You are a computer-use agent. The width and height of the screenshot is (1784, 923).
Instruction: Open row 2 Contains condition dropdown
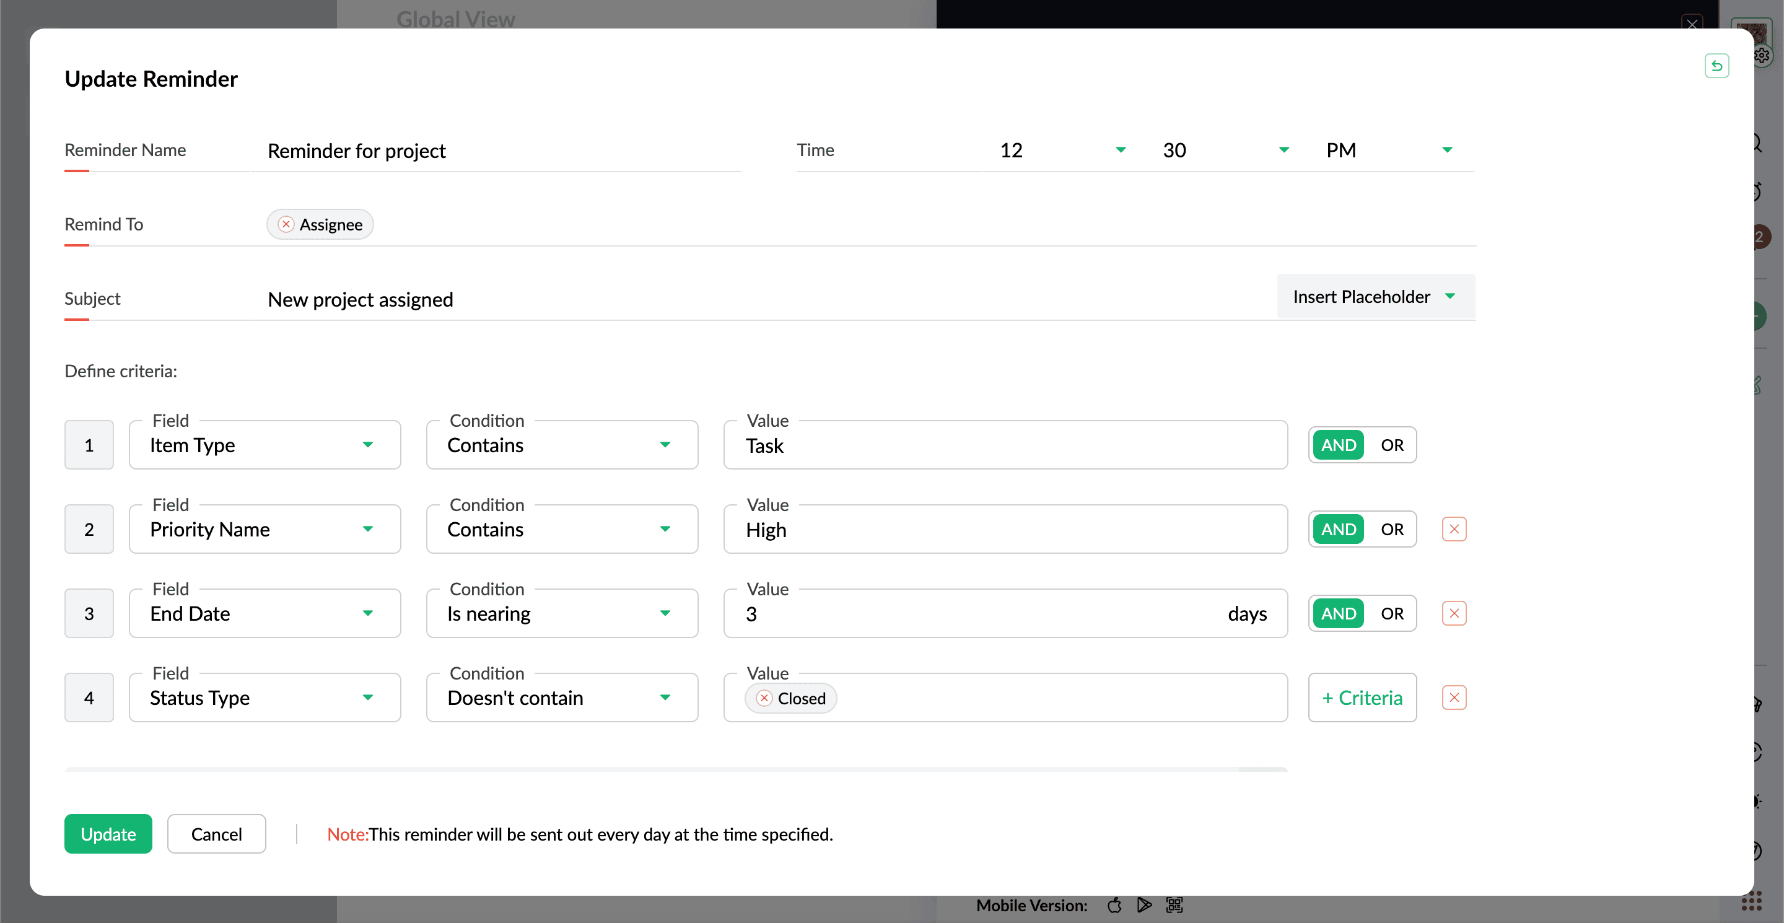562,529
